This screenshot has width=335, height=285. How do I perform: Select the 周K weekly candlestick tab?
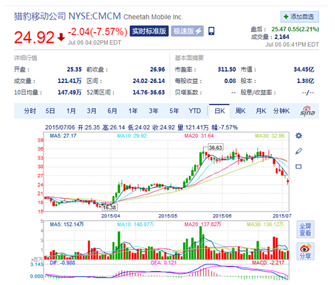pyautogui.click(x=240, y=111)
